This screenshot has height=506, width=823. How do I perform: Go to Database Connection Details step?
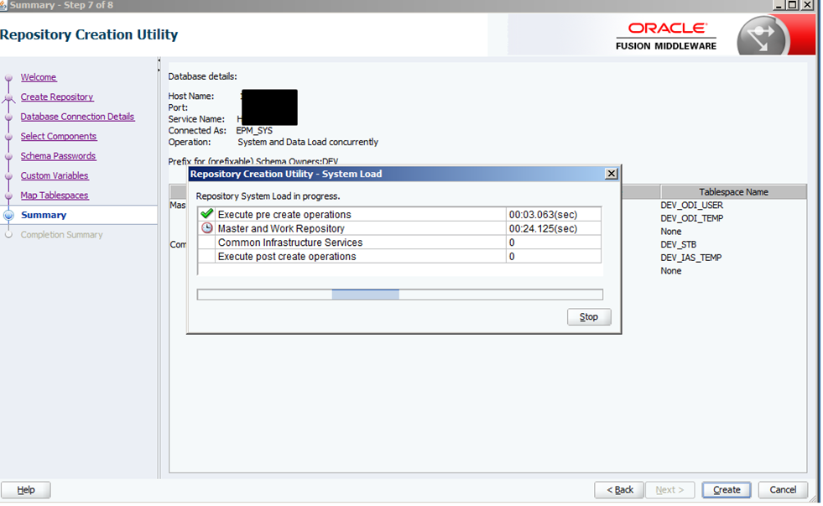click(77, 117)
